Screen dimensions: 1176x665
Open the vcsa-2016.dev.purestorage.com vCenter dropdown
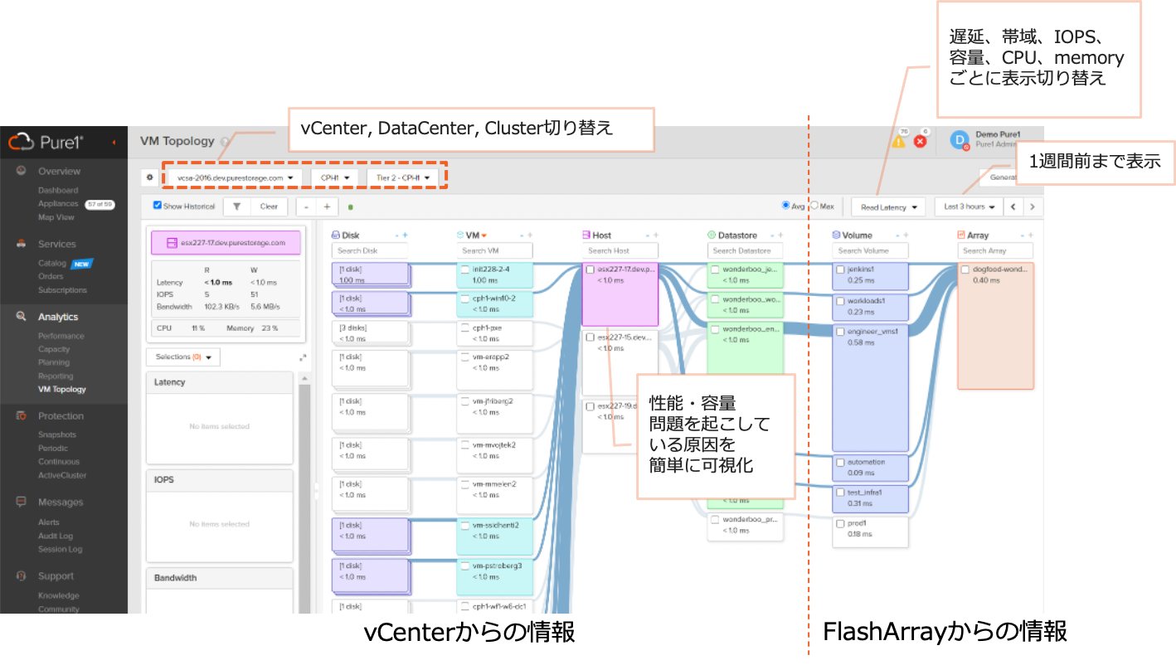[x=235, y=177]
